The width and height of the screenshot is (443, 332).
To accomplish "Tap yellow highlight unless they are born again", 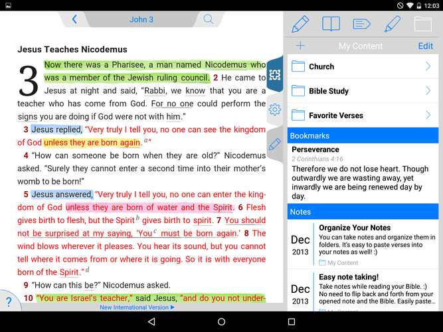I will coord(92,142).
